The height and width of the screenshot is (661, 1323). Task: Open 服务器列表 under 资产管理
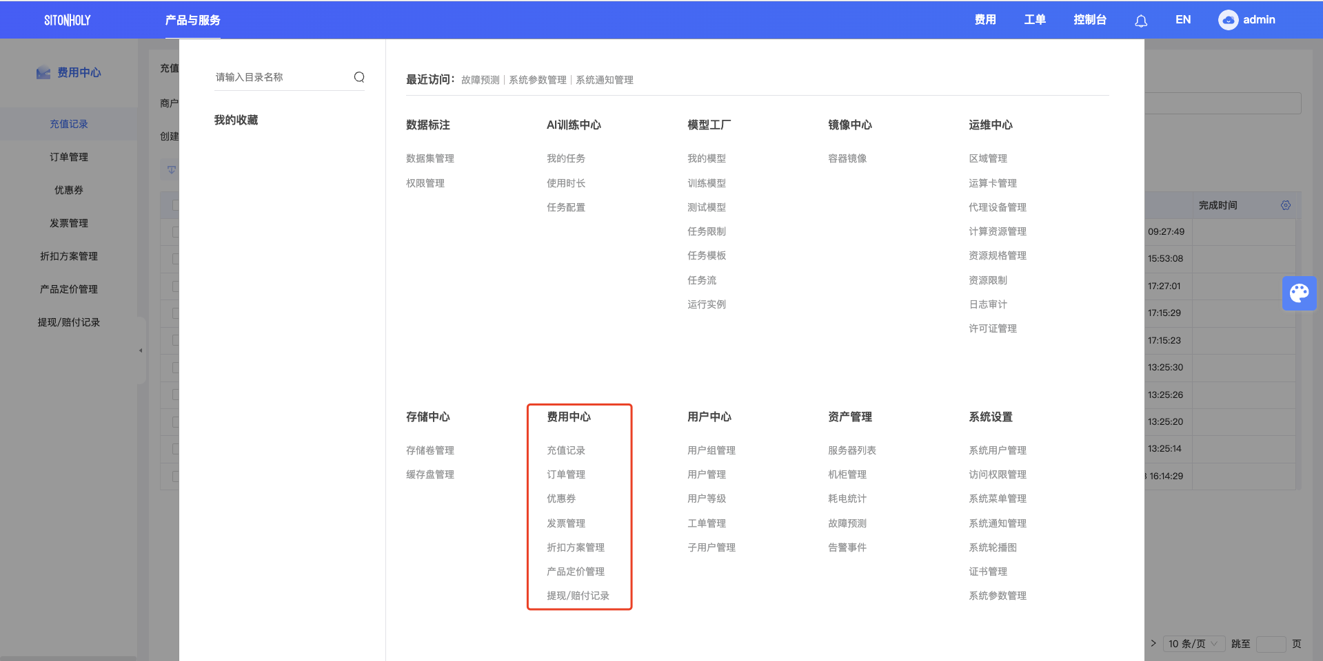852,450
